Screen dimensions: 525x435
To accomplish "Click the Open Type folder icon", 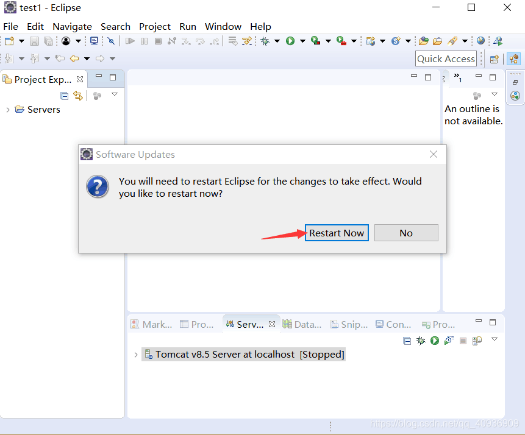I will [424, 41].
